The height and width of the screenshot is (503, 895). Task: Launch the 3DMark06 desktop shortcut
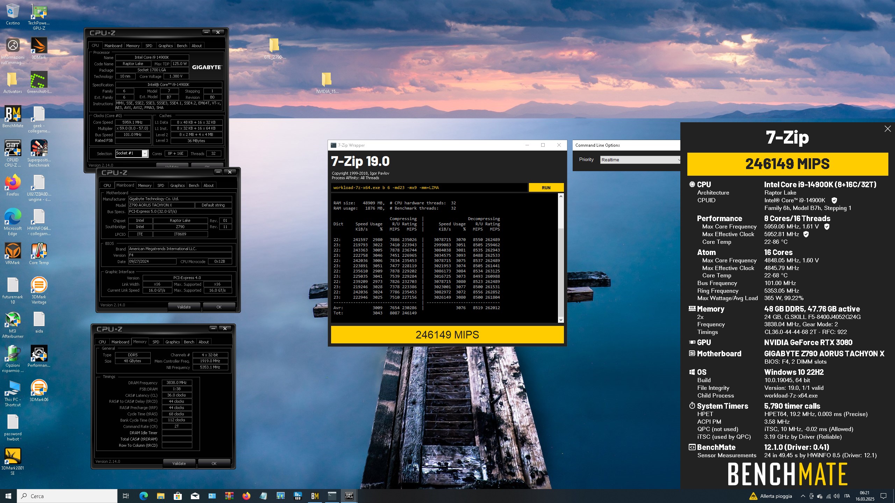39,391
